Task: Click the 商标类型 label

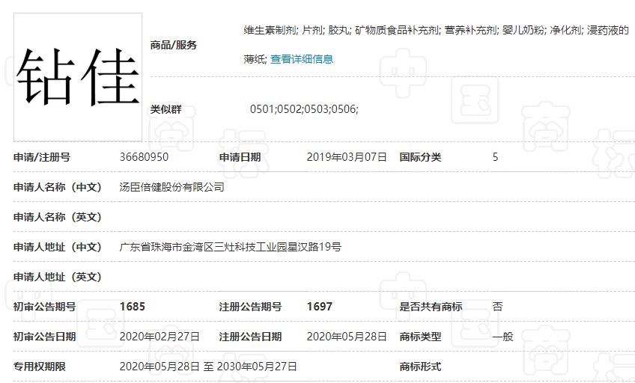Action: tap(420, 337)
